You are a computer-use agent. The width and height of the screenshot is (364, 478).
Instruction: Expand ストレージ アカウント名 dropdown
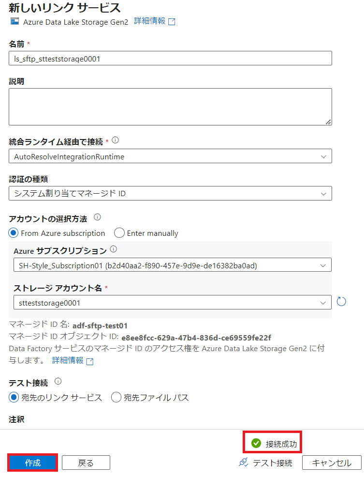(172, 302)
